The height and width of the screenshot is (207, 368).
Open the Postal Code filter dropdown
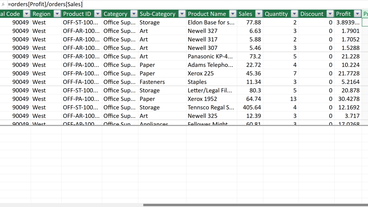click(x=26, y=14)
